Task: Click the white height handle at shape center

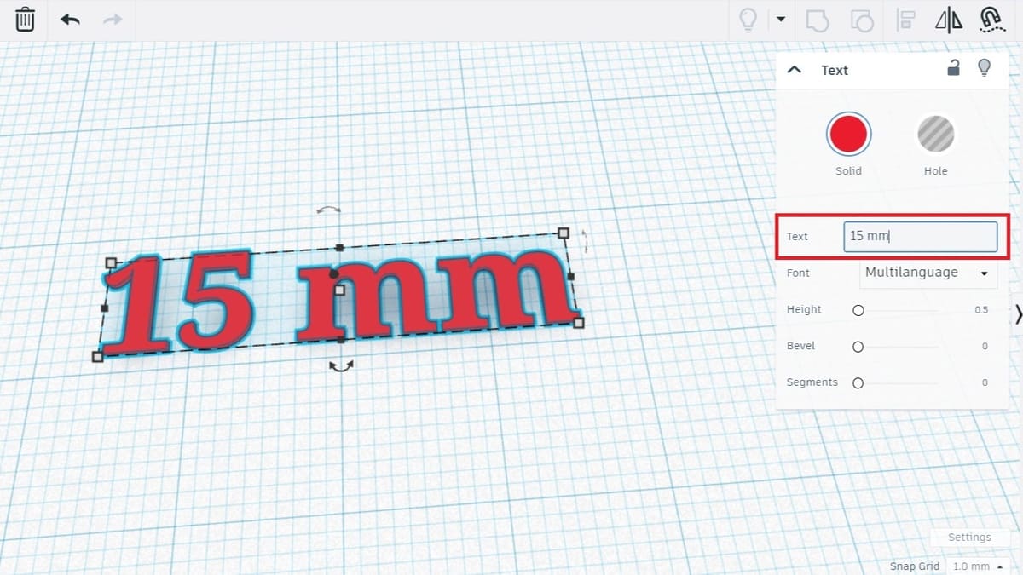Action: [339, 290]
